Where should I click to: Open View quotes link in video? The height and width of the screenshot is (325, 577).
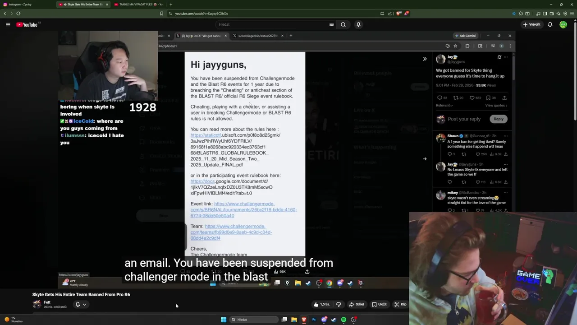496,105
